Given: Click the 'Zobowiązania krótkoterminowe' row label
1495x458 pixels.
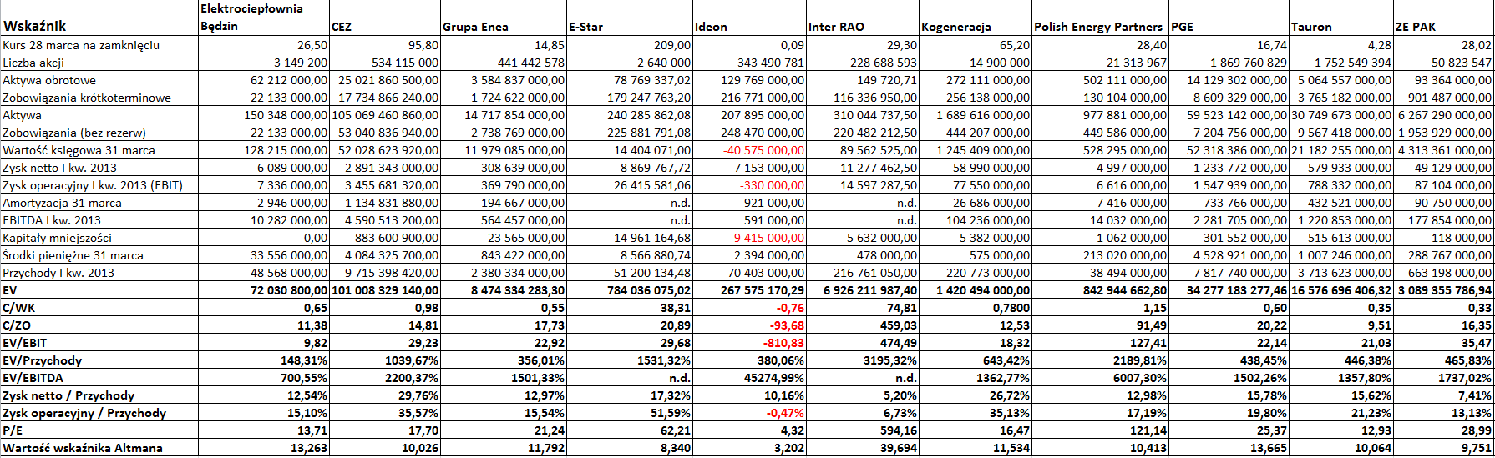Looking at the screenshot, I should click(x=87, y=98).
